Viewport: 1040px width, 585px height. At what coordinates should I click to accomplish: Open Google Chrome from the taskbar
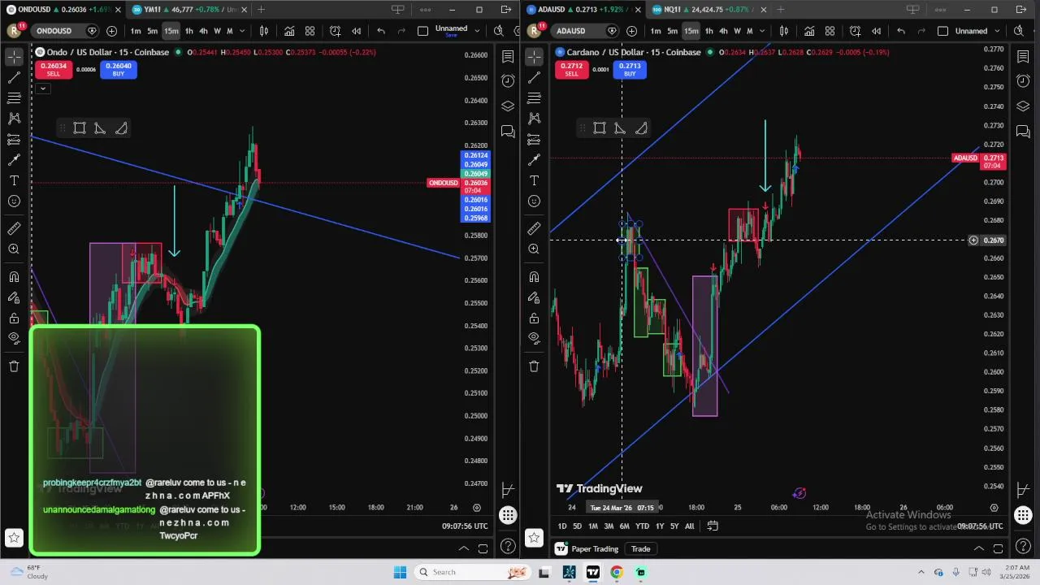coord(617,573)
